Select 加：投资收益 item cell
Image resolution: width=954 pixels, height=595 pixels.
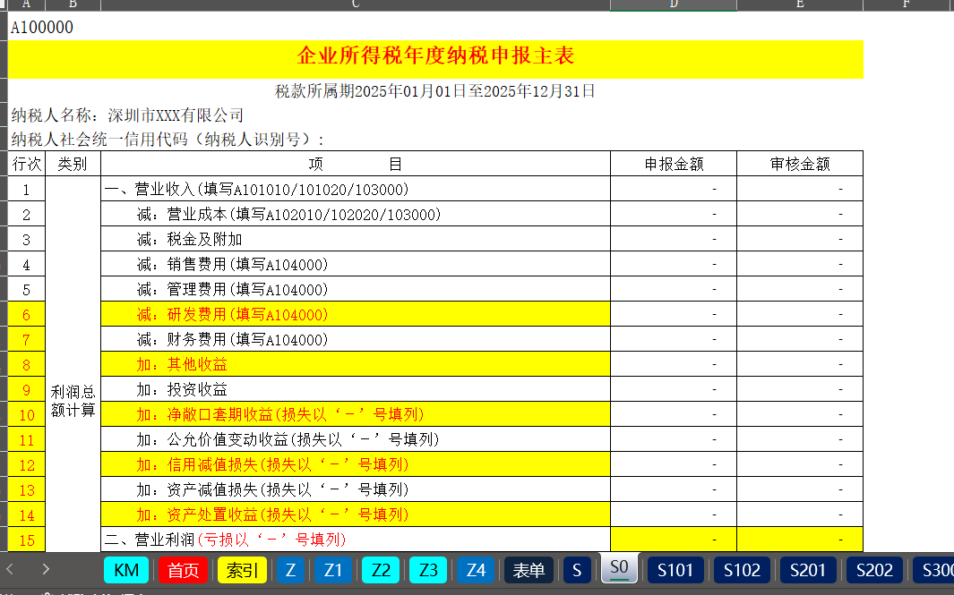[356, 389]
